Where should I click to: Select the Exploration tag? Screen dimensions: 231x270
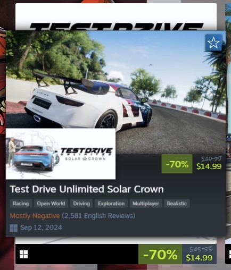(111, 204)
